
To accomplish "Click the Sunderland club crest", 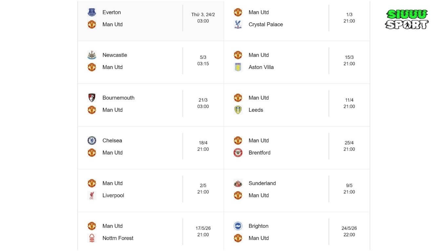I will (238, 183).
